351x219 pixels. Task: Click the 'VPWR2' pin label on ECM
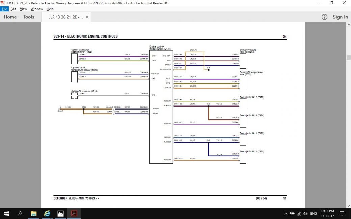(156, 108)
